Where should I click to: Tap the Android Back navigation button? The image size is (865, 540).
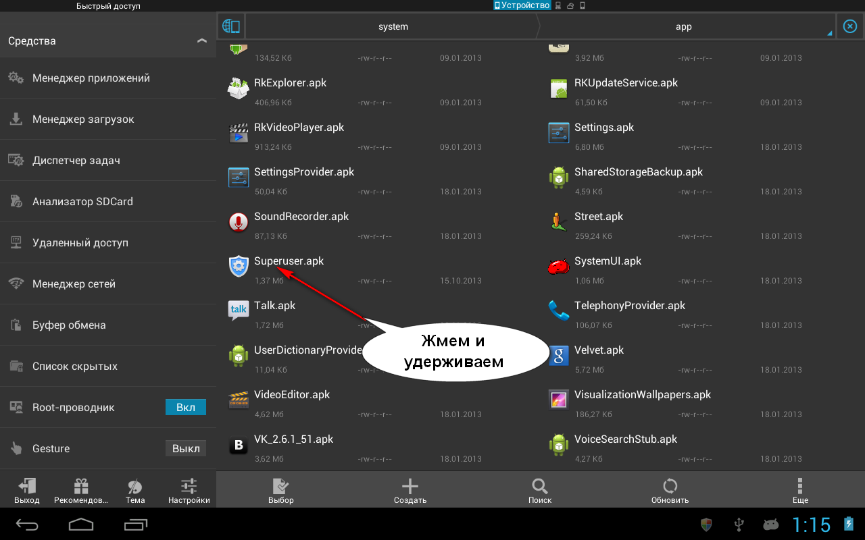pyautogui.click(x=28, y=524)
